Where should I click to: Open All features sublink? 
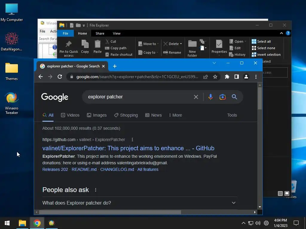(x=148, y=169)
